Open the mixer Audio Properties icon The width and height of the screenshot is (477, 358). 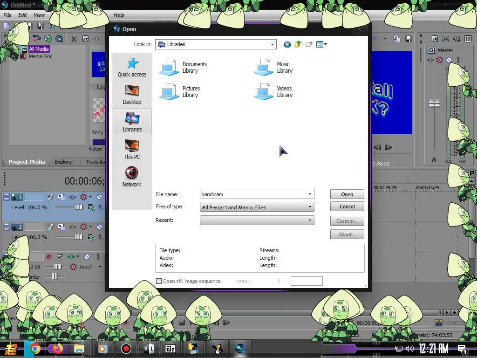435,39
